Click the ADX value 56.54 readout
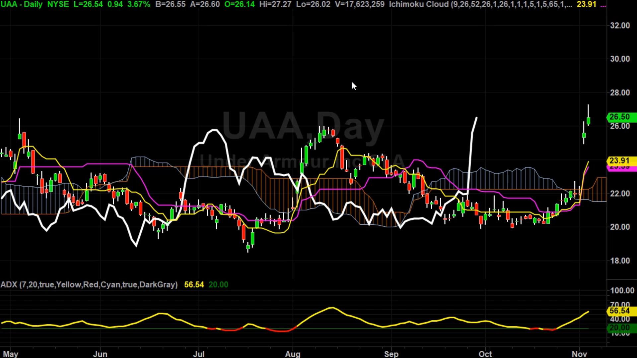This screenshot has height=358, width=637. [x=194, y=285]
